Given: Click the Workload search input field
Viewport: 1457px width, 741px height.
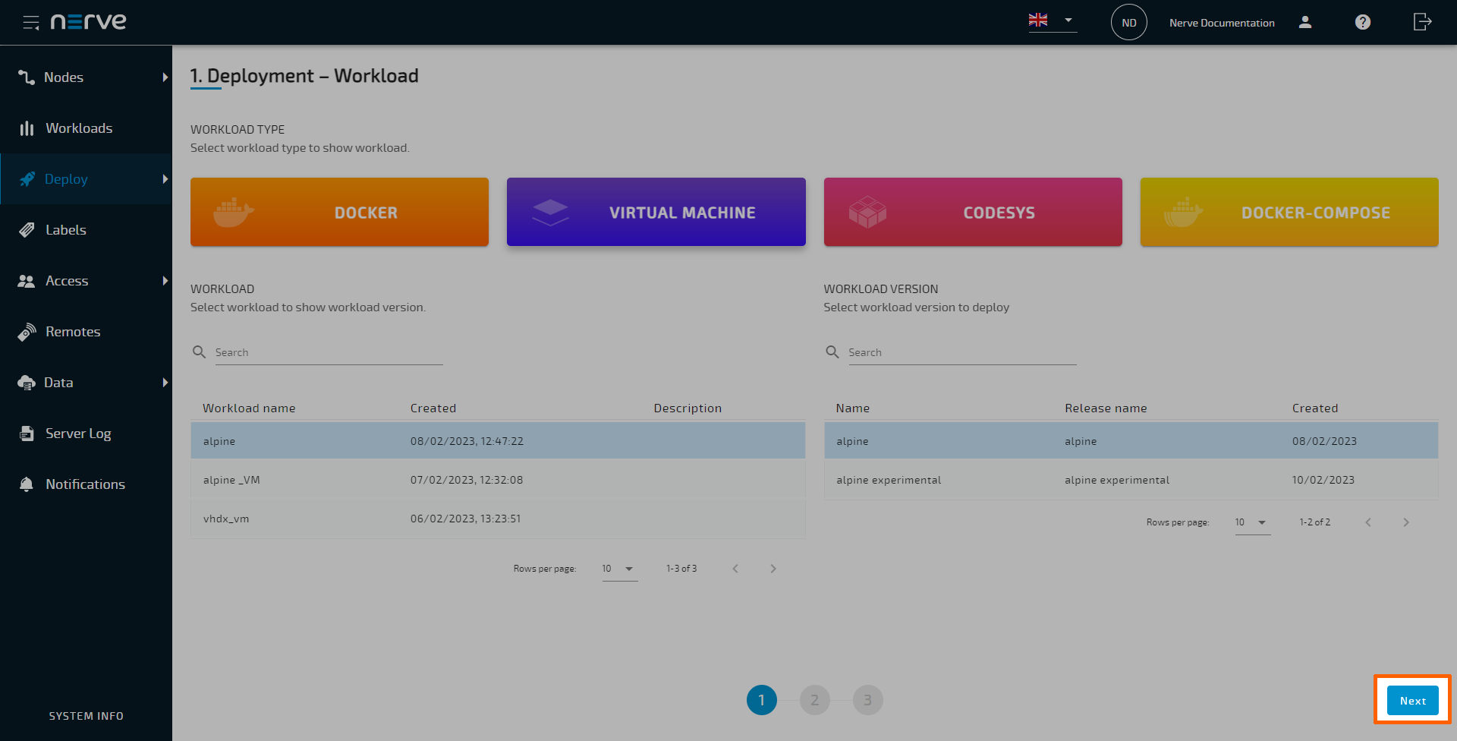Looking at the screenshot, I should click(329, 352).
